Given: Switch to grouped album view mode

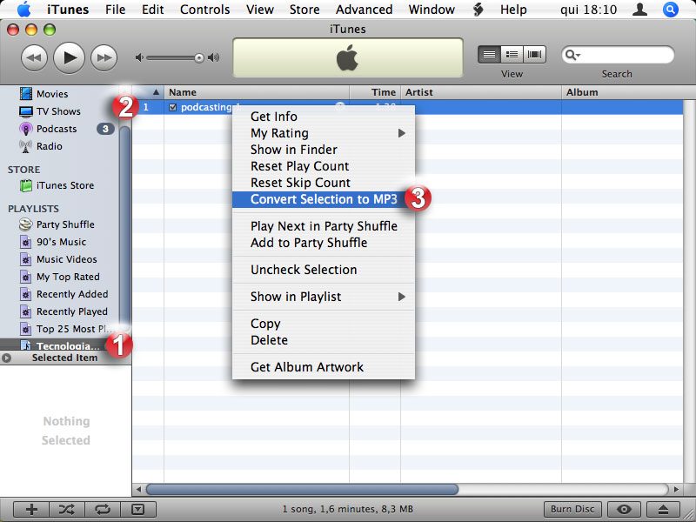Looking at the screenshot, I should 512,55.
